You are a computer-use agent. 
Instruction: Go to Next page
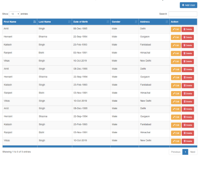click(192, 152)
